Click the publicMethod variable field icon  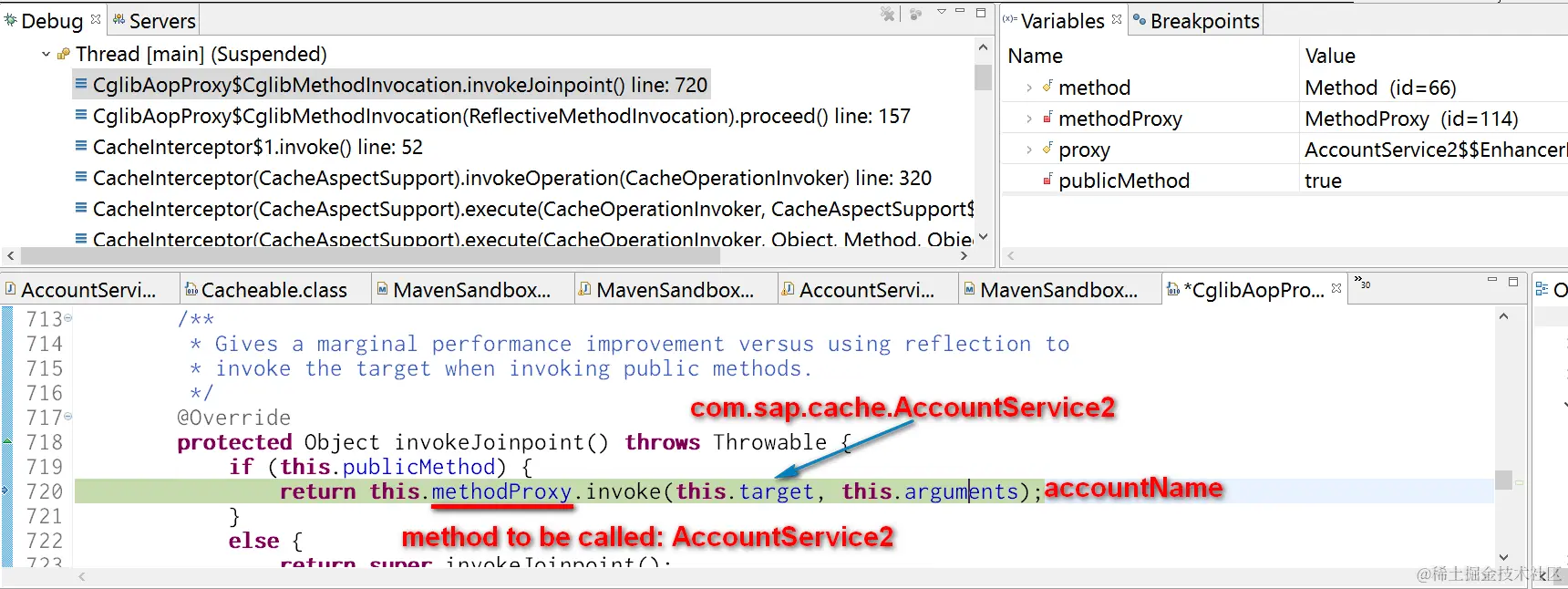[1047, 180]
